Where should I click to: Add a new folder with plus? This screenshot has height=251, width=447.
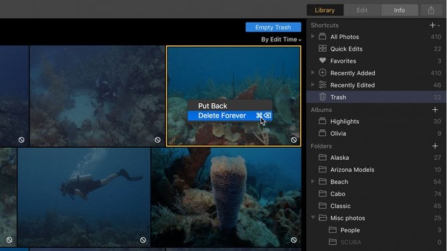tap(435, 146)
